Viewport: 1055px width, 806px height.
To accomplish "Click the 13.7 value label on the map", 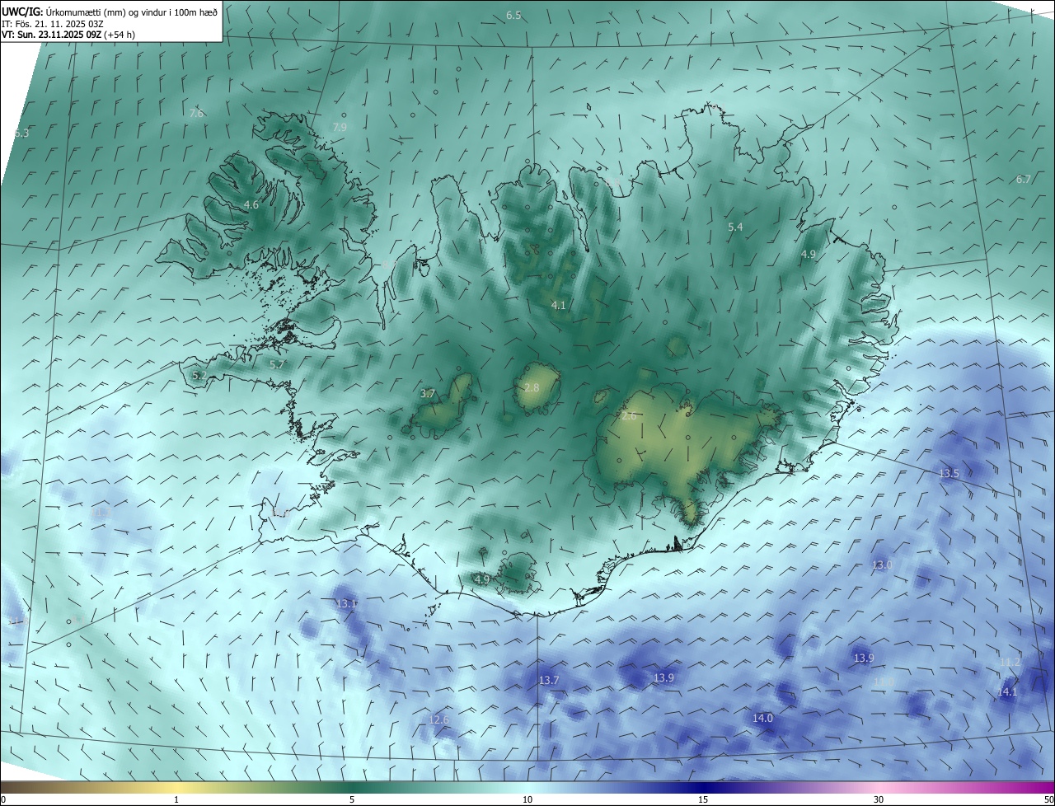I will 550,680.
